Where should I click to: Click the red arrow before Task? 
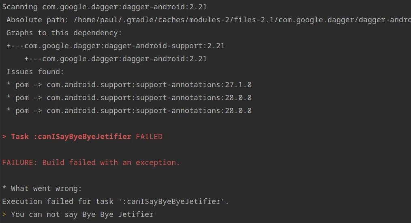(4, 137)
